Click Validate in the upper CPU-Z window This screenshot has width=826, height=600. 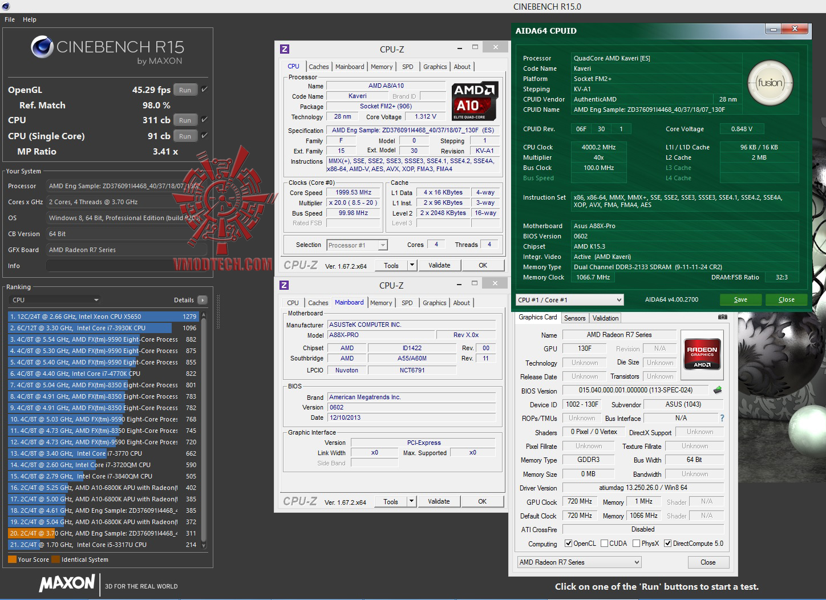tap(439, 265)
